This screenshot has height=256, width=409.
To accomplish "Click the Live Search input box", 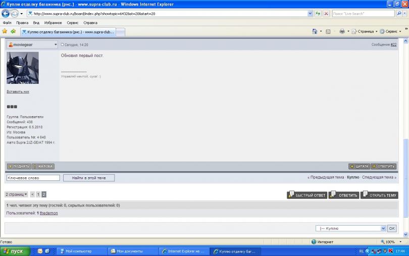I will click(363, 14).
